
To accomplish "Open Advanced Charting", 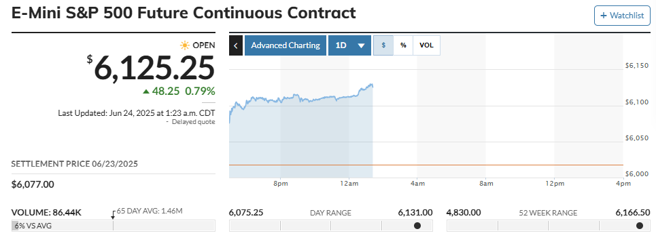I will point(284,45).
